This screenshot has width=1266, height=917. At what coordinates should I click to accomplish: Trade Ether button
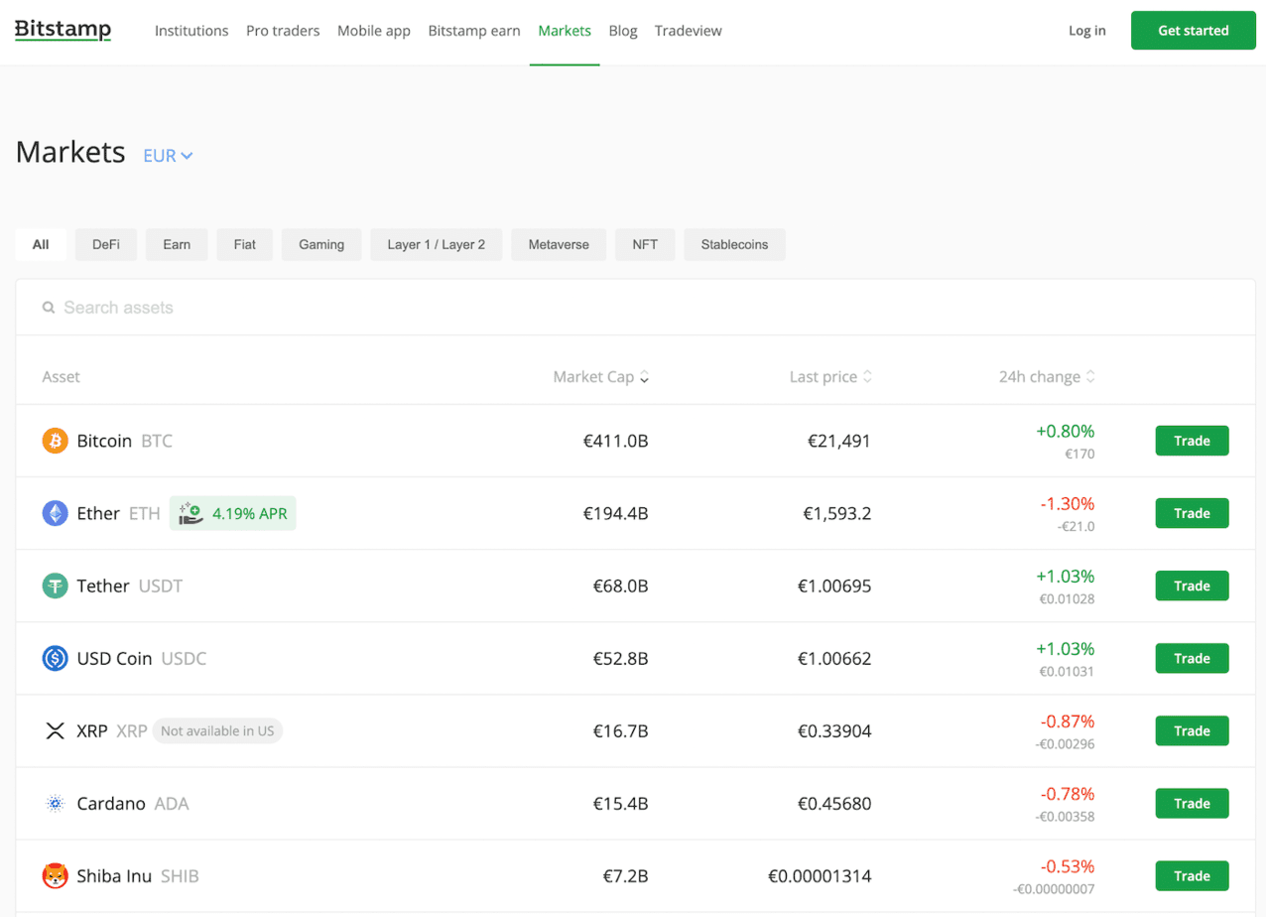[x=1192, y=513]
